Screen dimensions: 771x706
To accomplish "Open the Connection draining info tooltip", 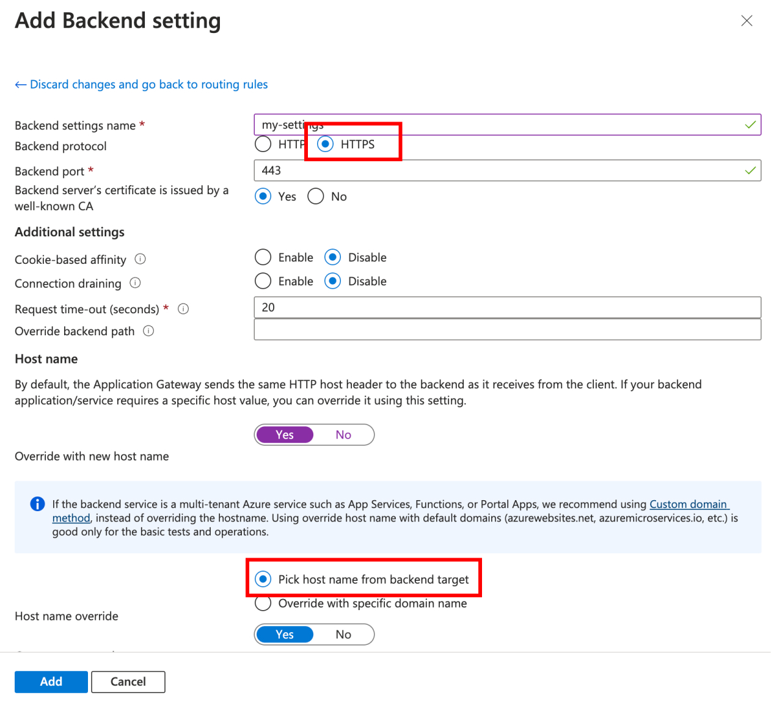I will click(135, 283).
